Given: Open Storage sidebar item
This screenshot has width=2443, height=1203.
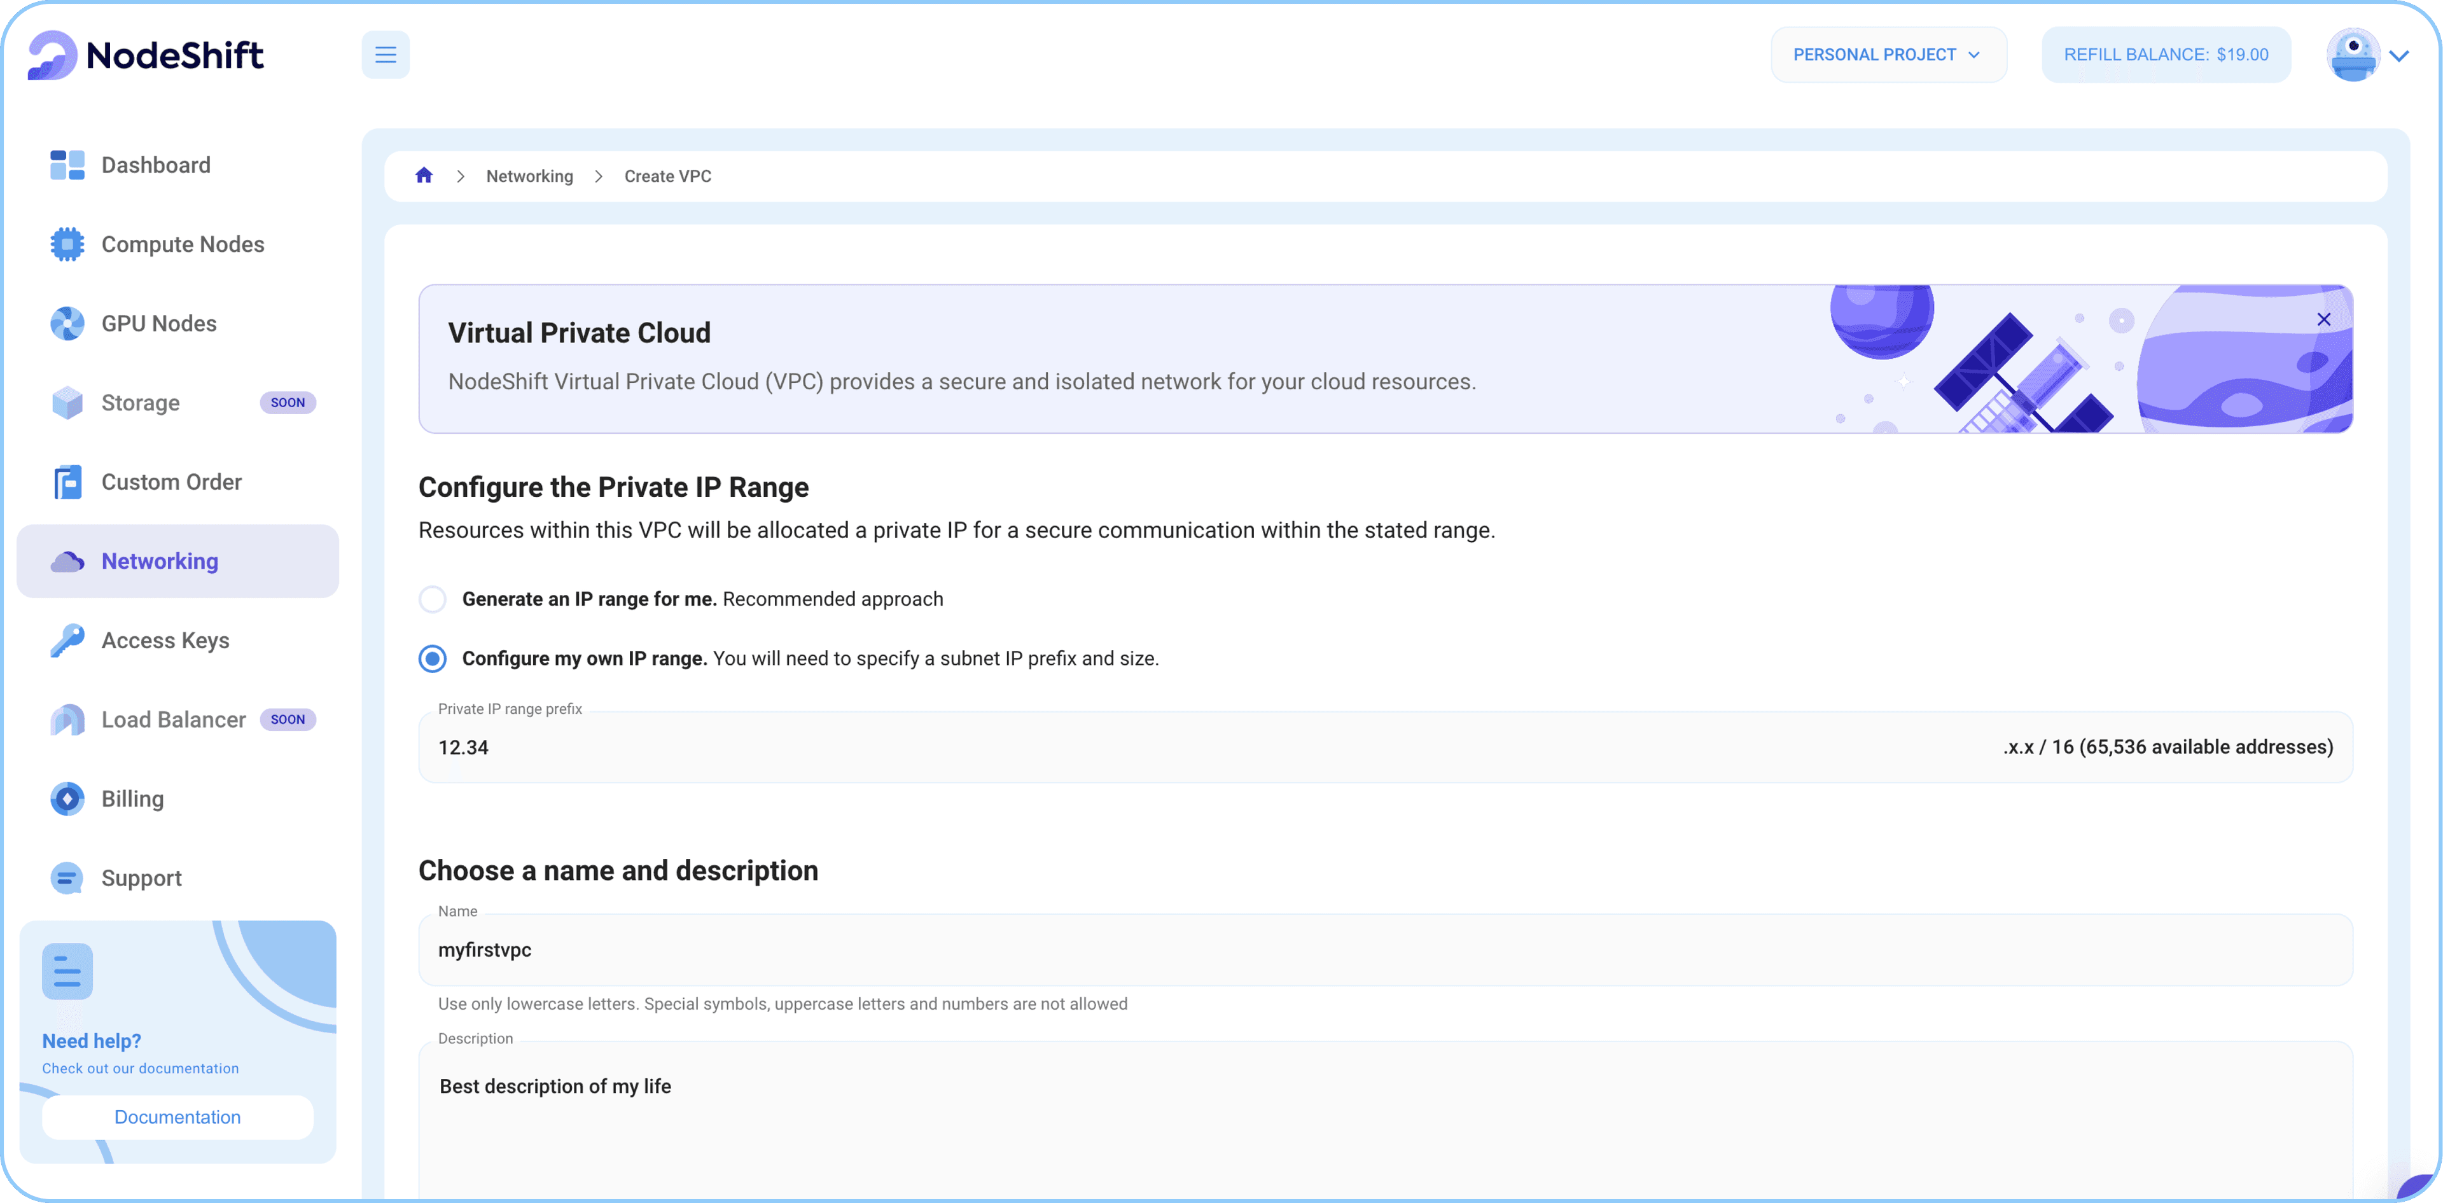Looking at the screenshot, I should tap(177, 403).
